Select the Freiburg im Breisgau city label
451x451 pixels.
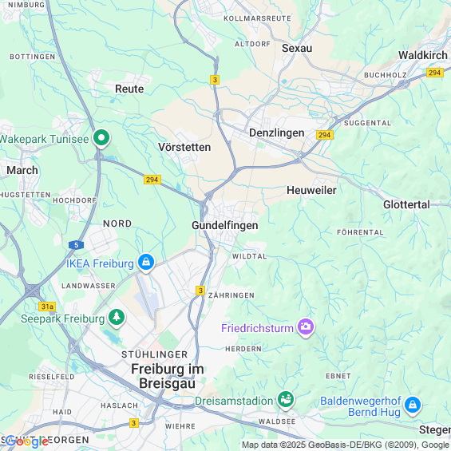168,376
